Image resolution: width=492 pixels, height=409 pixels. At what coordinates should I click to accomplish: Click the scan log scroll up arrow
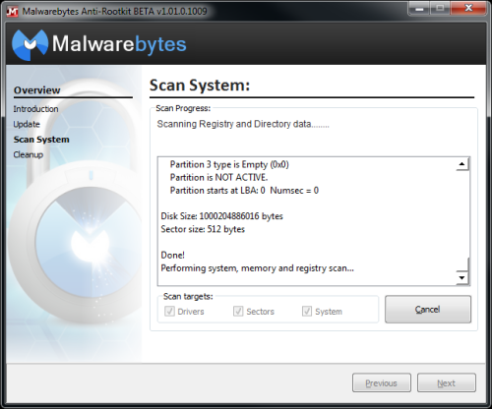click(x=462, y=164)
